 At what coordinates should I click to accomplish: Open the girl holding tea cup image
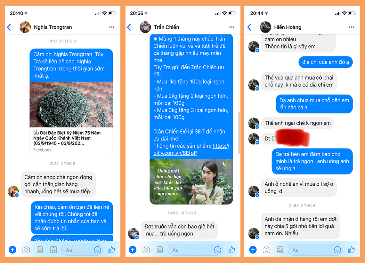(191, 182)
